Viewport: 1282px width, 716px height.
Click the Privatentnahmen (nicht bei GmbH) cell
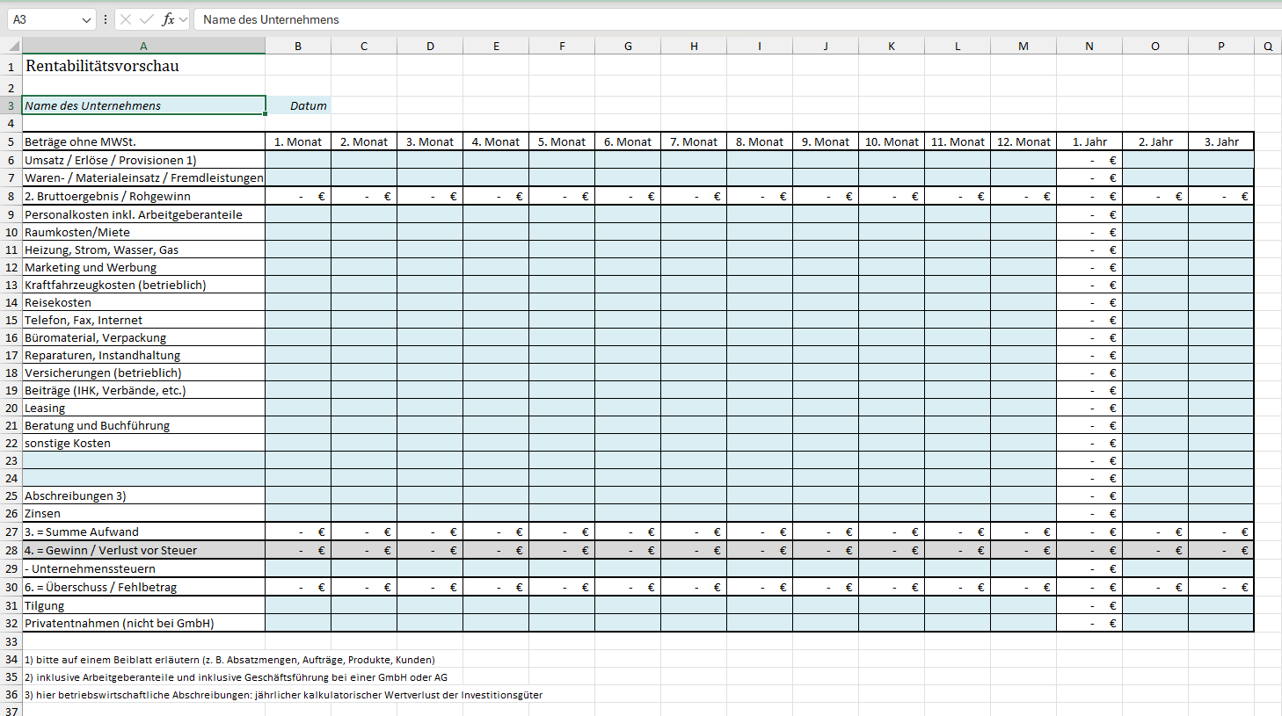point(143,623)
